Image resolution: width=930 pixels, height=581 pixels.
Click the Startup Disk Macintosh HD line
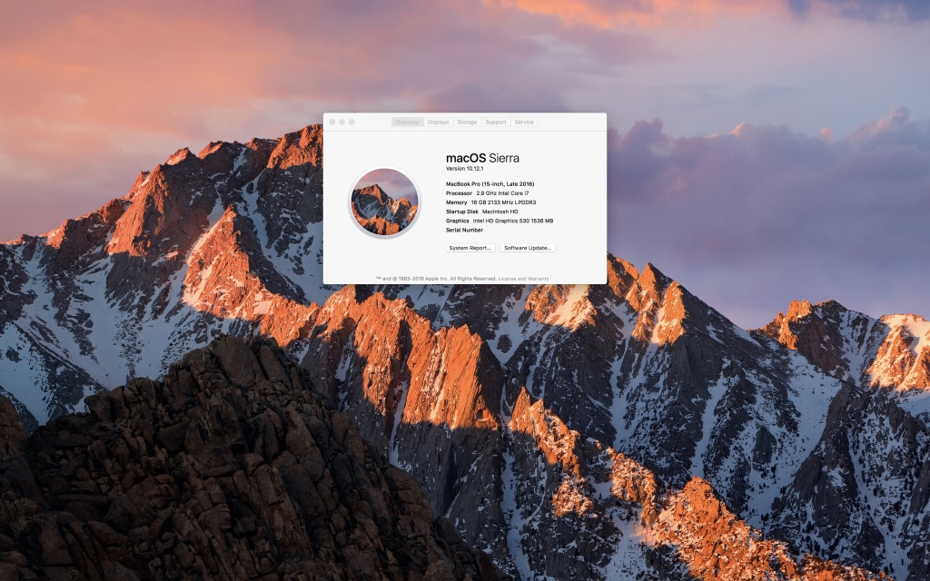[481, 212]
